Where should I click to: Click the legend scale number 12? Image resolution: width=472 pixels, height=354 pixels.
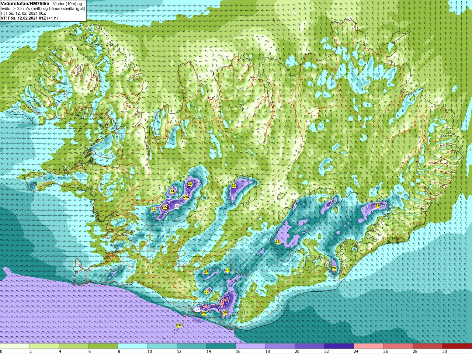point(179,351)
